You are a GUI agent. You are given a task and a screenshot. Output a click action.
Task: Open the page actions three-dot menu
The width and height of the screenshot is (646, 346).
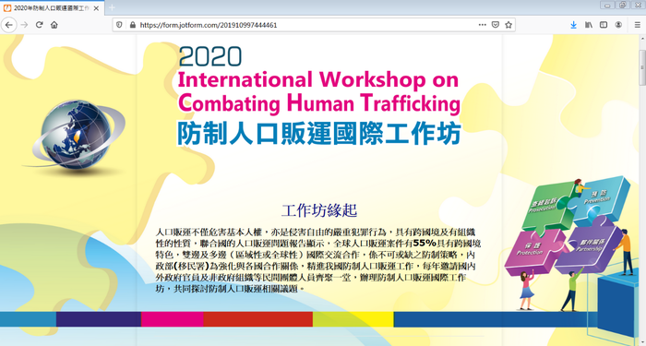[482, 25]
